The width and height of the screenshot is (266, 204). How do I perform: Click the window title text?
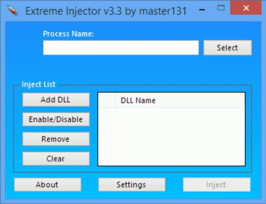point(106,11)
